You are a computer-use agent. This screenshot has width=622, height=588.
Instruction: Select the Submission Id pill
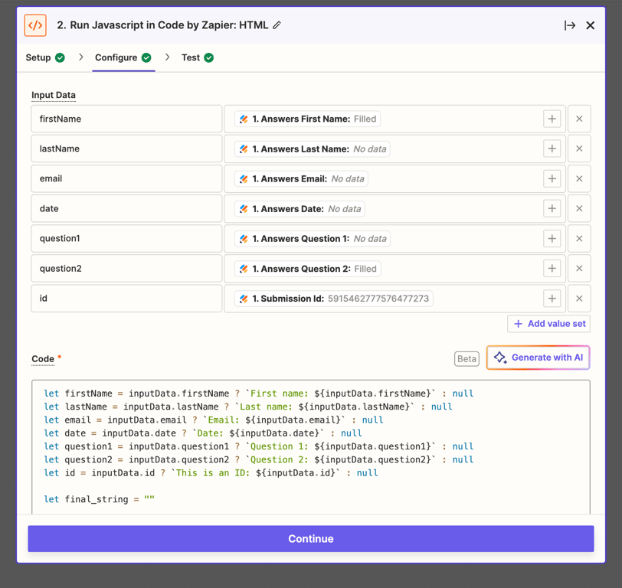(x=334, y=299)
